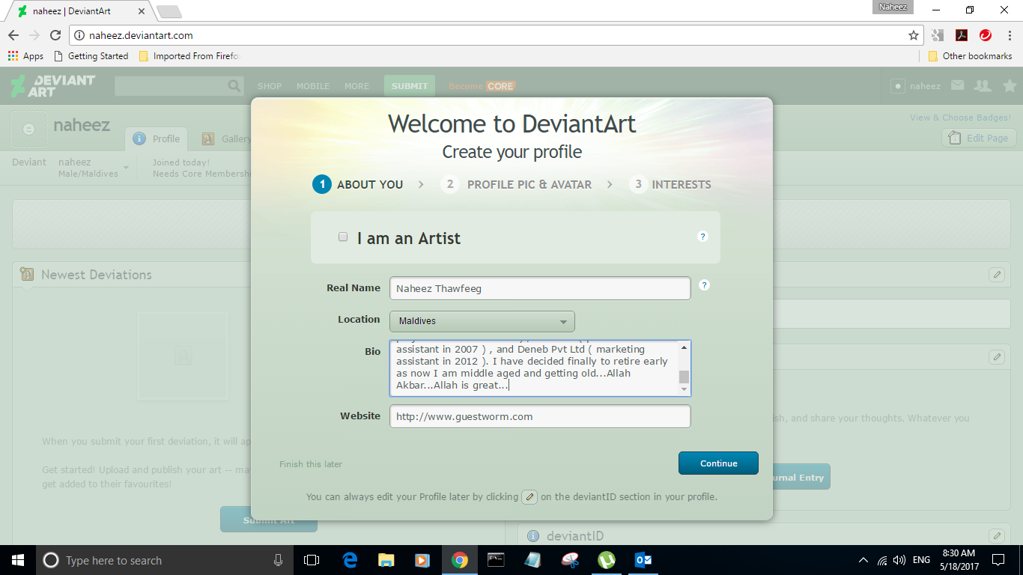Click into the Website input field
This screenshot has width=1023, height=575.
540,416
